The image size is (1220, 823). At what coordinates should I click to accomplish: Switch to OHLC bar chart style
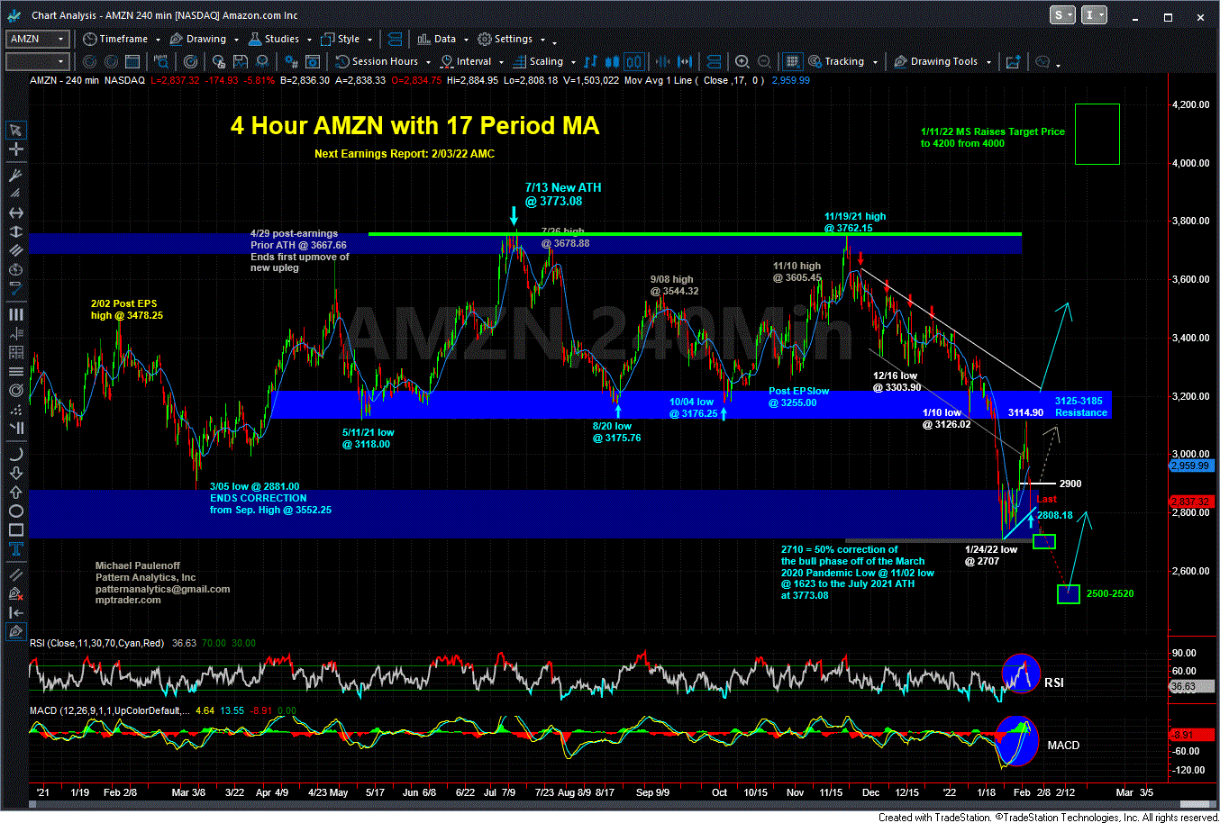(591, 61)
